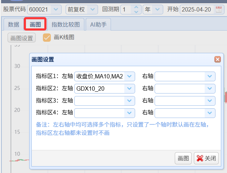The width and height of the screenshot is (227, 173).
Task: Click 指标区3 左轴 empty field
Action: 99,101
